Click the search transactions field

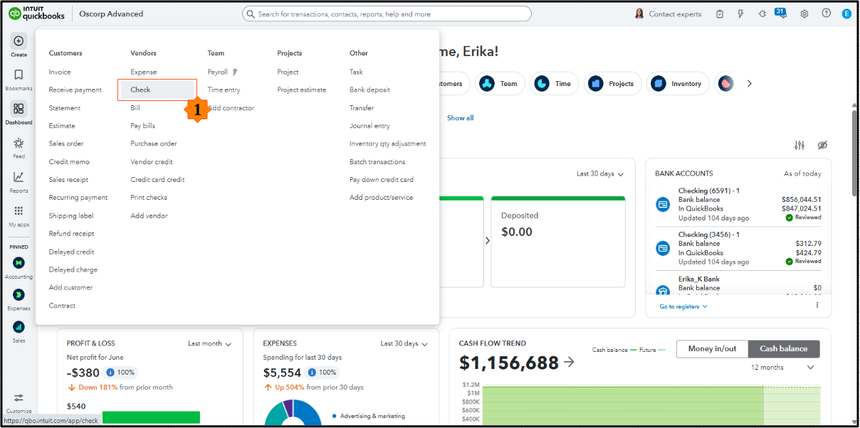pos(387,14)
